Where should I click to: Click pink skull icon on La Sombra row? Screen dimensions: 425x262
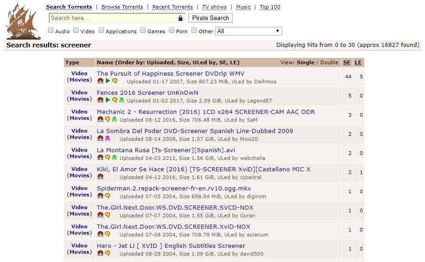(108, 139)
